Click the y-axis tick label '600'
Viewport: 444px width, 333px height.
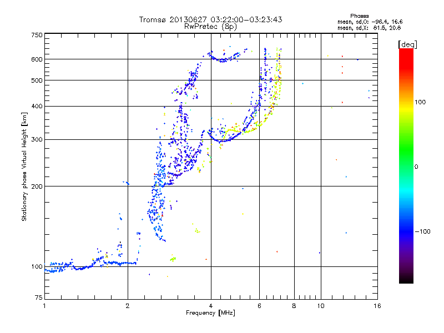pyautogui.click(x=37, y=59)
